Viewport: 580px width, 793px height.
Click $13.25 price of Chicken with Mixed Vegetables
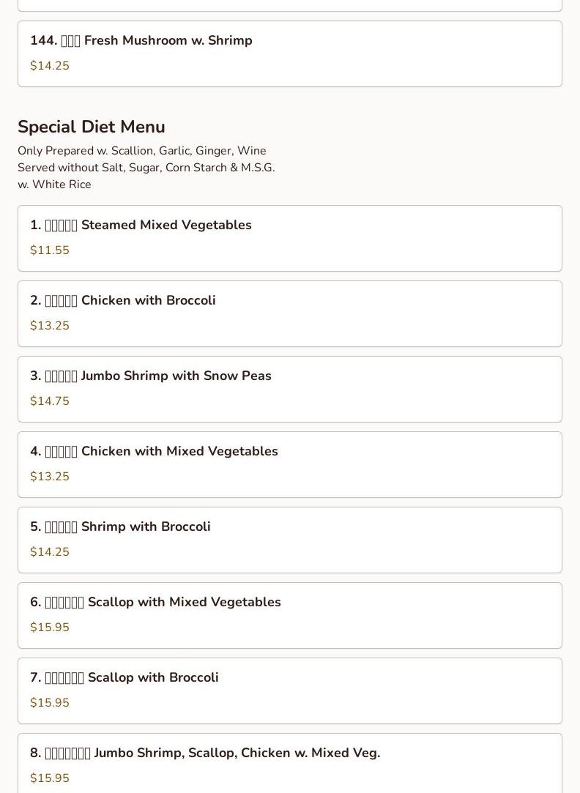(50, 477)
